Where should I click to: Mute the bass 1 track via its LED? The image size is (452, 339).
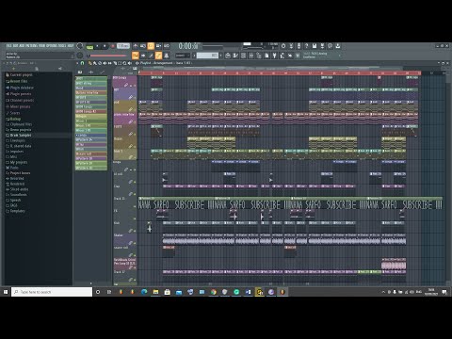135,157
